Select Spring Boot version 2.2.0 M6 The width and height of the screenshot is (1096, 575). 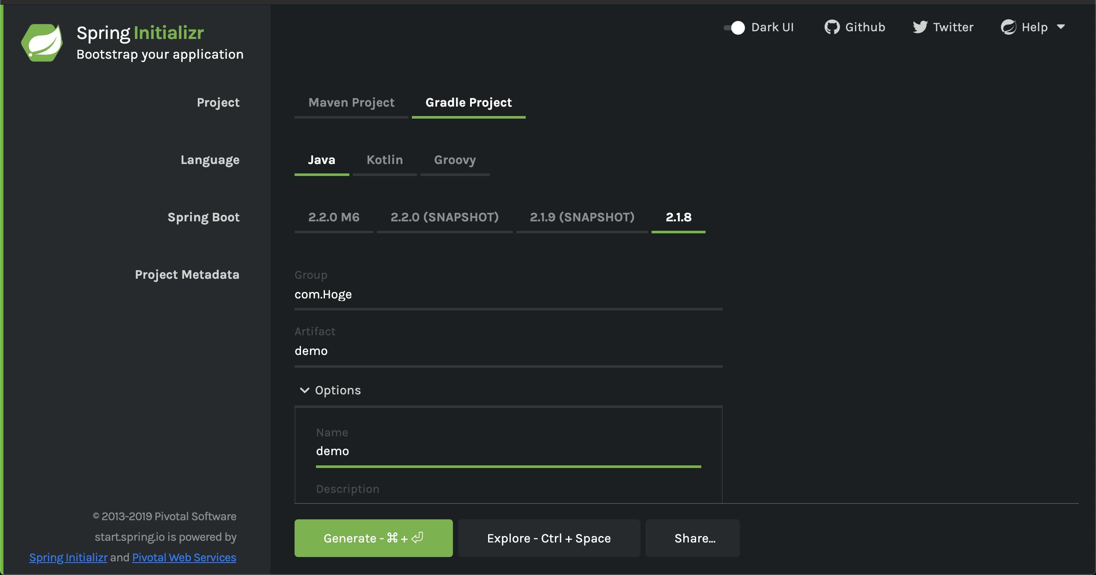pyautogui.click(x=334, y=217)
